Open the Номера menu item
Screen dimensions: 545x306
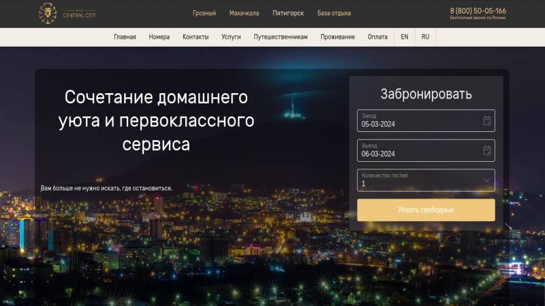tap(159, 37)
